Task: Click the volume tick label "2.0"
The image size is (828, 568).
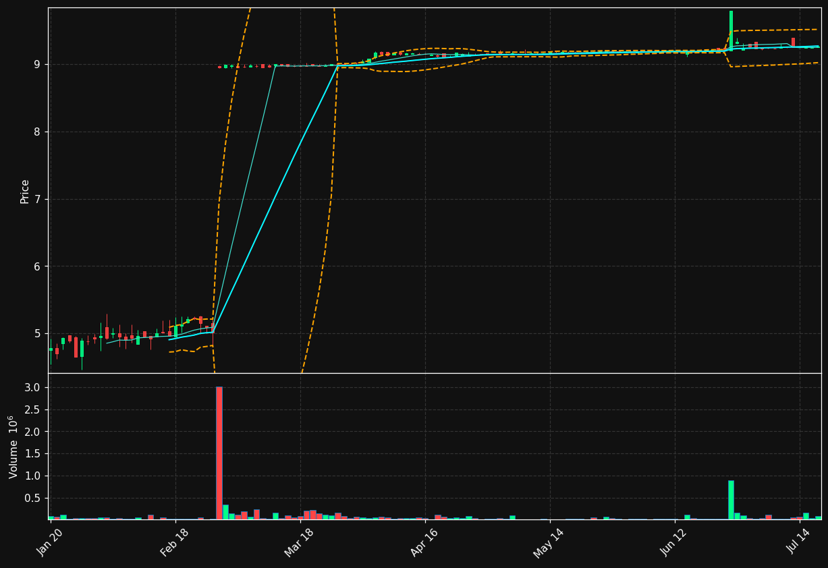Action: click(x=33, y=432)
